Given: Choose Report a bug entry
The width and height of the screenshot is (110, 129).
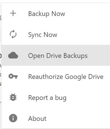Looking at the screenshot, I should [56, 97].
